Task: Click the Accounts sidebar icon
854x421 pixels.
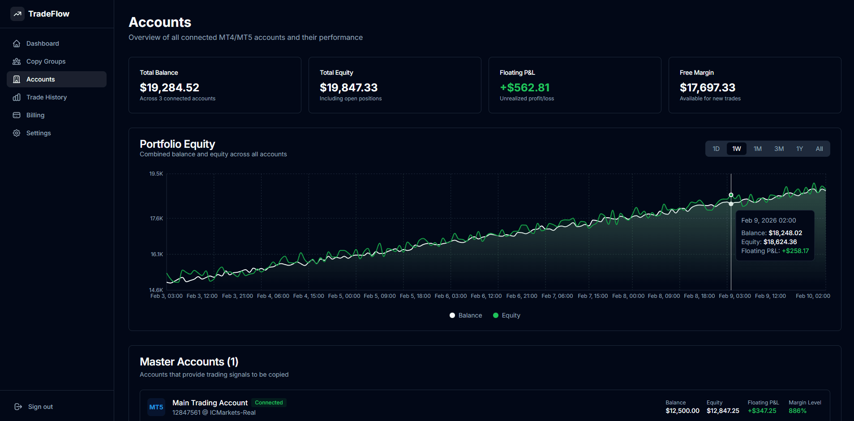Action: coord(17,79)
